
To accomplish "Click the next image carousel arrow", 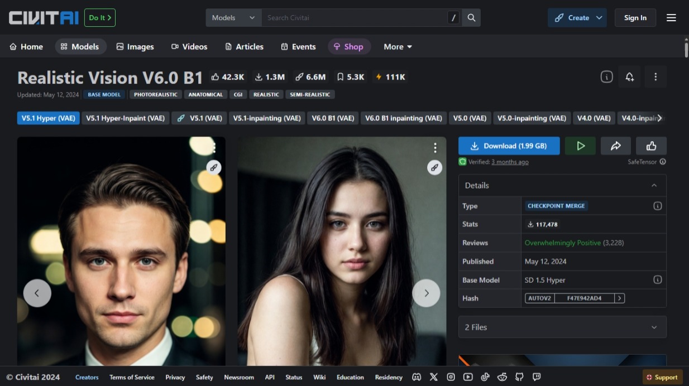I will [x=426, y=293].
